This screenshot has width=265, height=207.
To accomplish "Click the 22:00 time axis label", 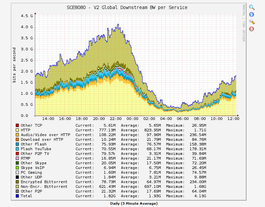I will 116,119.
